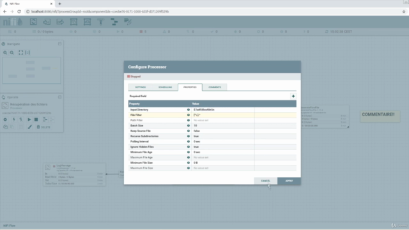Show help for the File Filter property

(x=189, y=115)
